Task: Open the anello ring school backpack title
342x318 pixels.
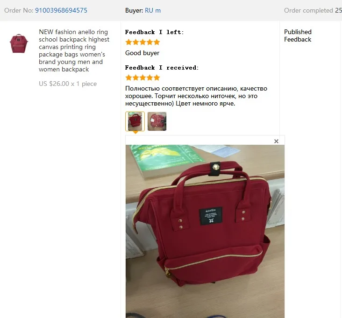Action: [x=74, y=50]
